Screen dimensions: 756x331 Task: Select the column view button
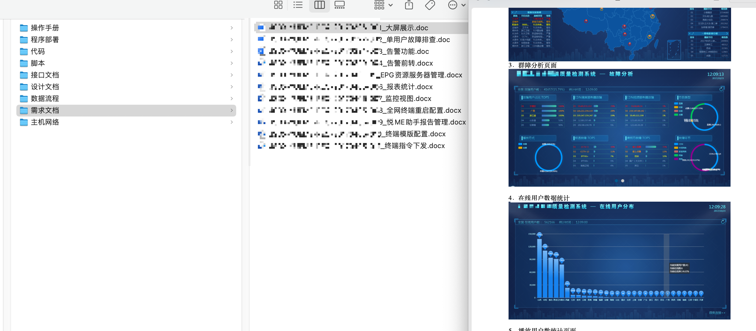(x=319, y=5)
